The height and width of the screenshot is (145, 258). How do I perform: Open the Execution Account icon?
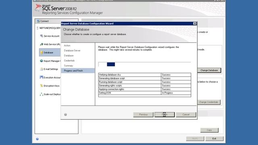point(42,77)
